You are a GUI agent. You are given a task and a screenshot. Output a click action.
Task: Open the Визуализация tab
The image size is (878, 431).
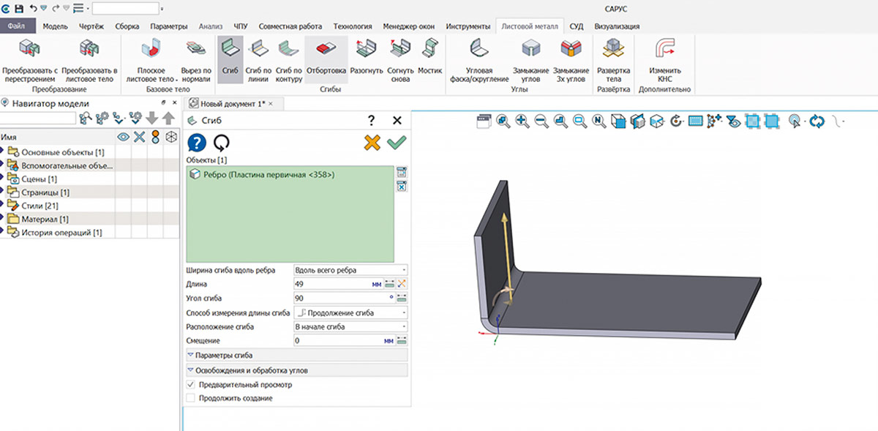tap(617, 26)
